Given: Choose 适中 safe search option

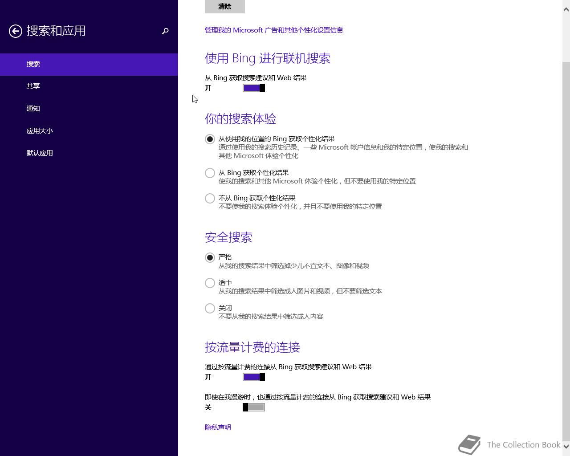Looking at the screenshot, I should coord(210,283).
